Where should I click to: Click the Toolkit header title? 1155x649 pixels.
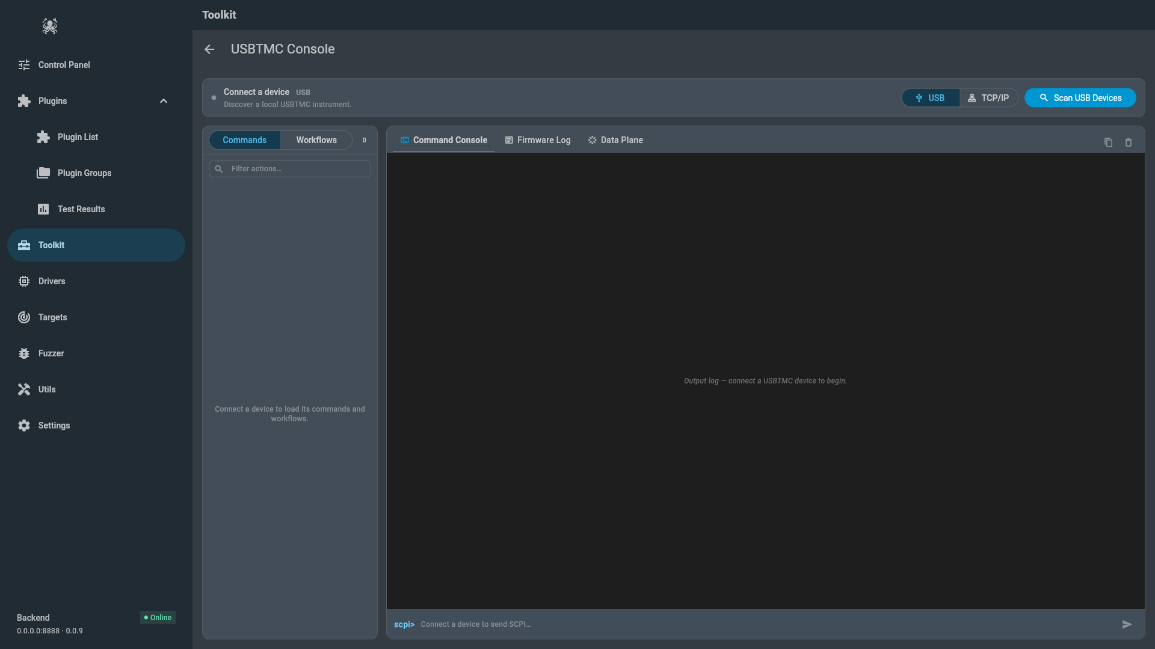pos(219,15)
